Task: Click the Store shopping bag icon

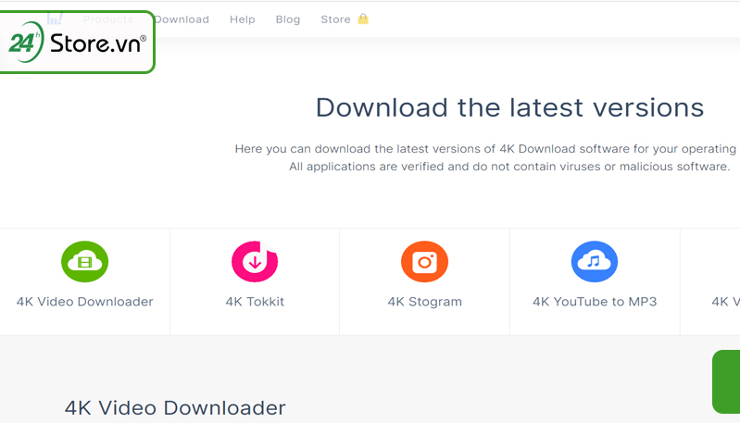Action: pos(363,19)
